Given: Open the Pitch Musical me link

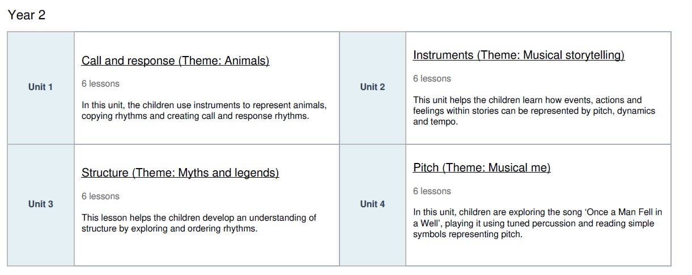Looking at the screenshot, I should pos(482,168).
